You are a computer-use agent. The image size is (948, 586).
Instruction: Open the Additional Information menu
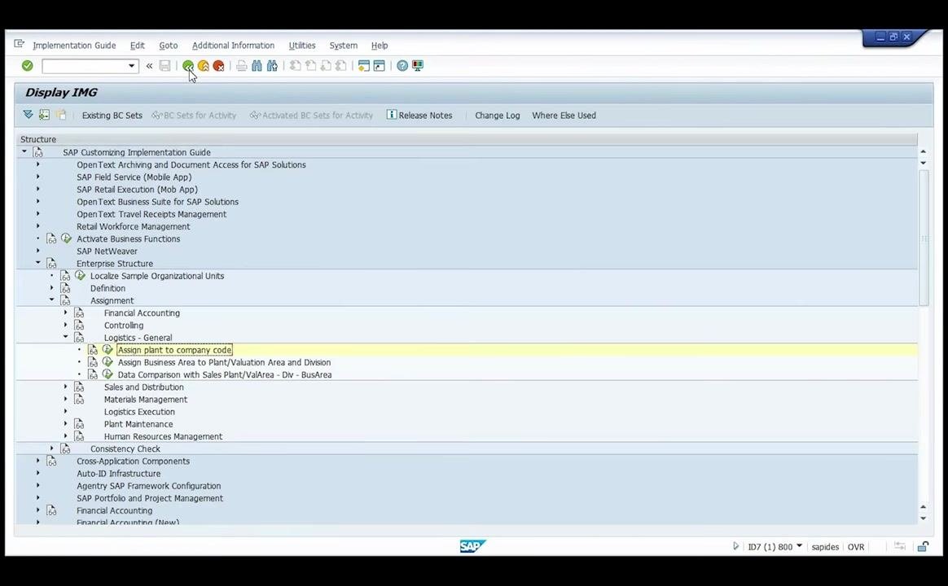(233, 46)
